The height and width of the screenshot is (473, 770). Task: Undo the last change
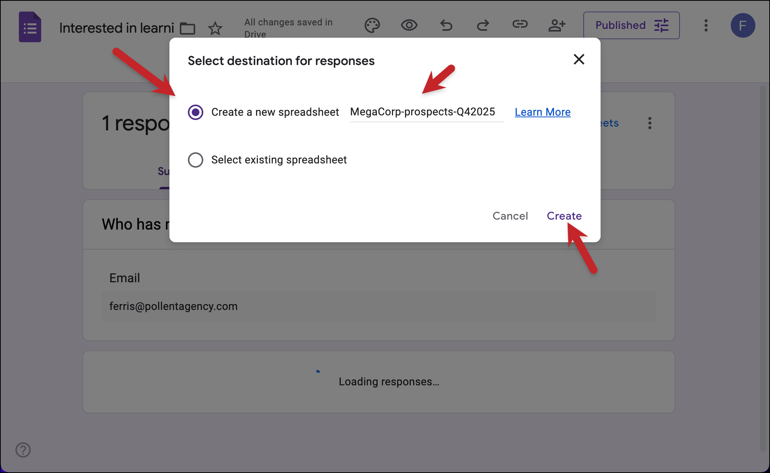(x=446, y=25)
